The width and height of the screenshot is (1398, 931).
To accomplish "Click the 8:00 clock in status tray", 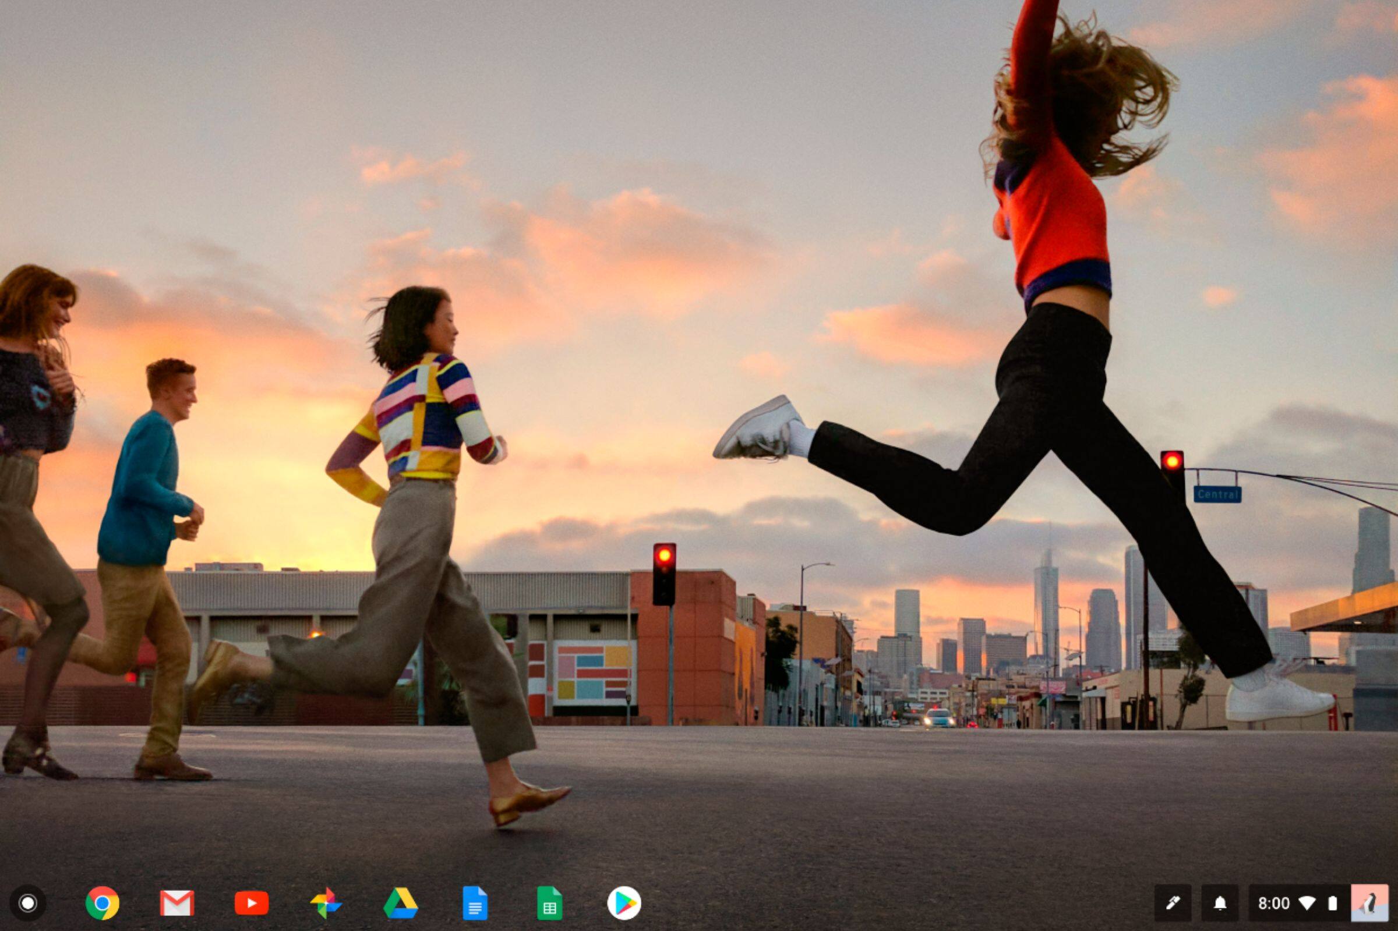I will (x=1273, y=903).
